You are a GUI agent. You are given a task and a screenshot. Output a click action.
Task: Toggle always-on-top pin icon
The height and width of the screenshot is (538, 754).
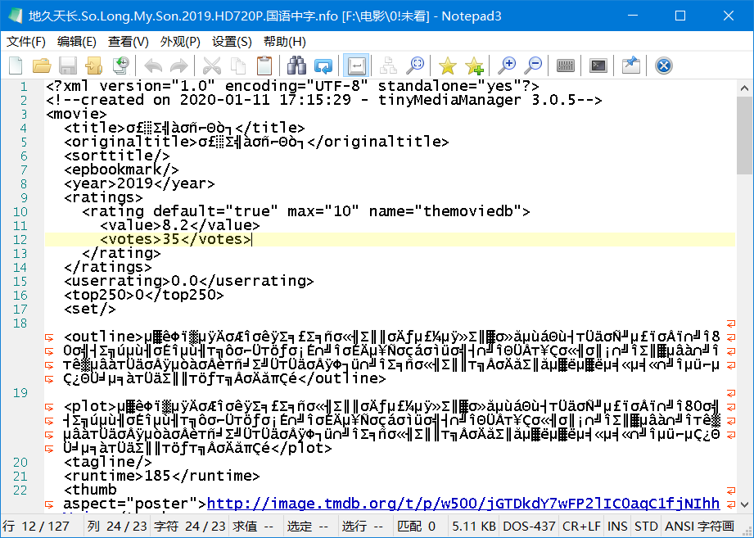(x=631, y=66)
